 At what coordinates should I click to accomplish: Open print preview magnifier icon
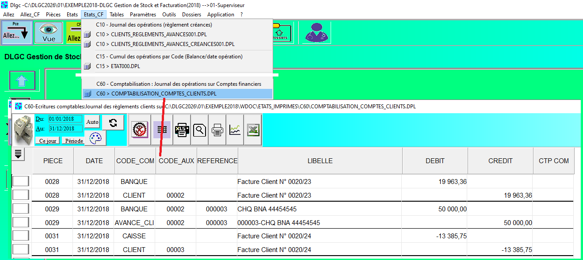tap(199, 130)
